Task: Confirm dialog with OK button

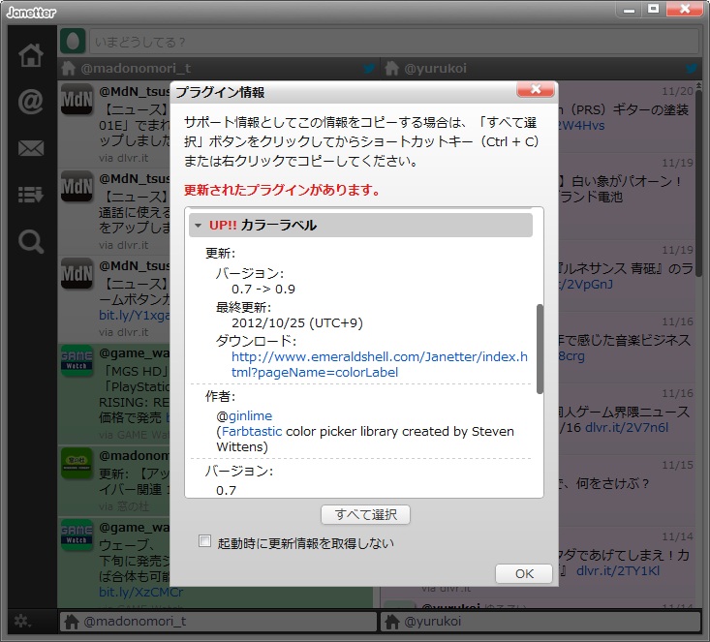Action: click(524, 573)
